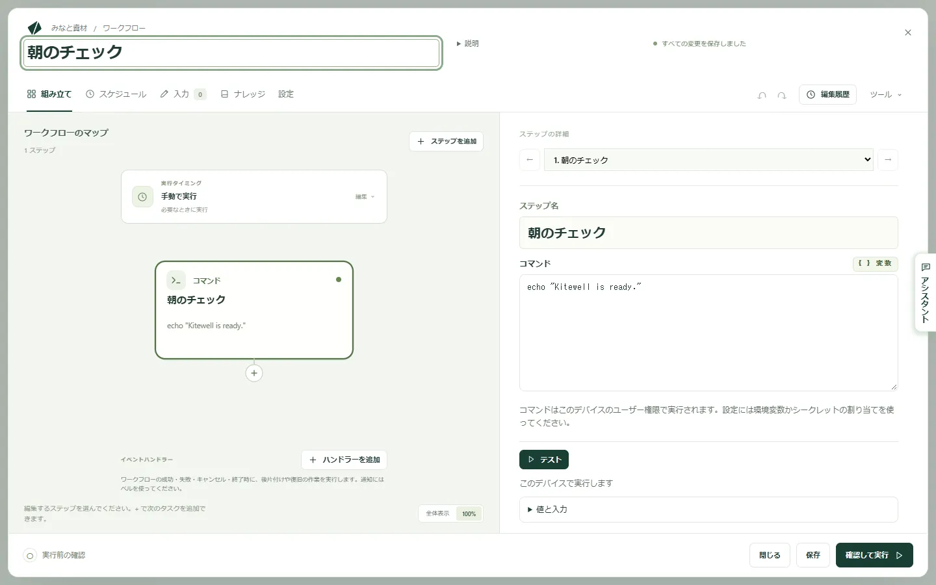This screenshot has width=936, height=585.
Task: Click the 全体表示 zoom control
Action: point(437,513)
